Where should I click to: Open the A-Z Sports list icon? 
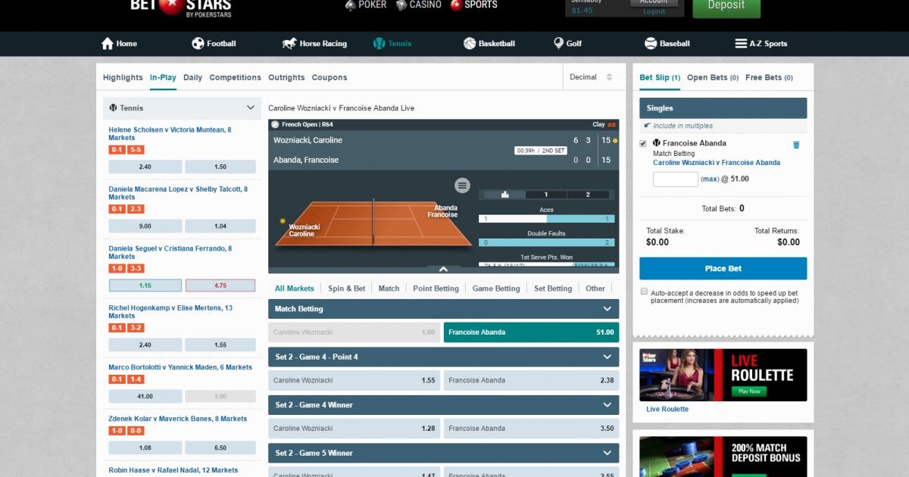pos(741,43)
